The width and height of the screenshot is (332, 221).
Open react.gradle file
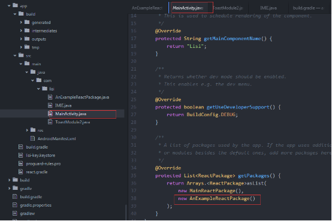(x=37, y=172)
